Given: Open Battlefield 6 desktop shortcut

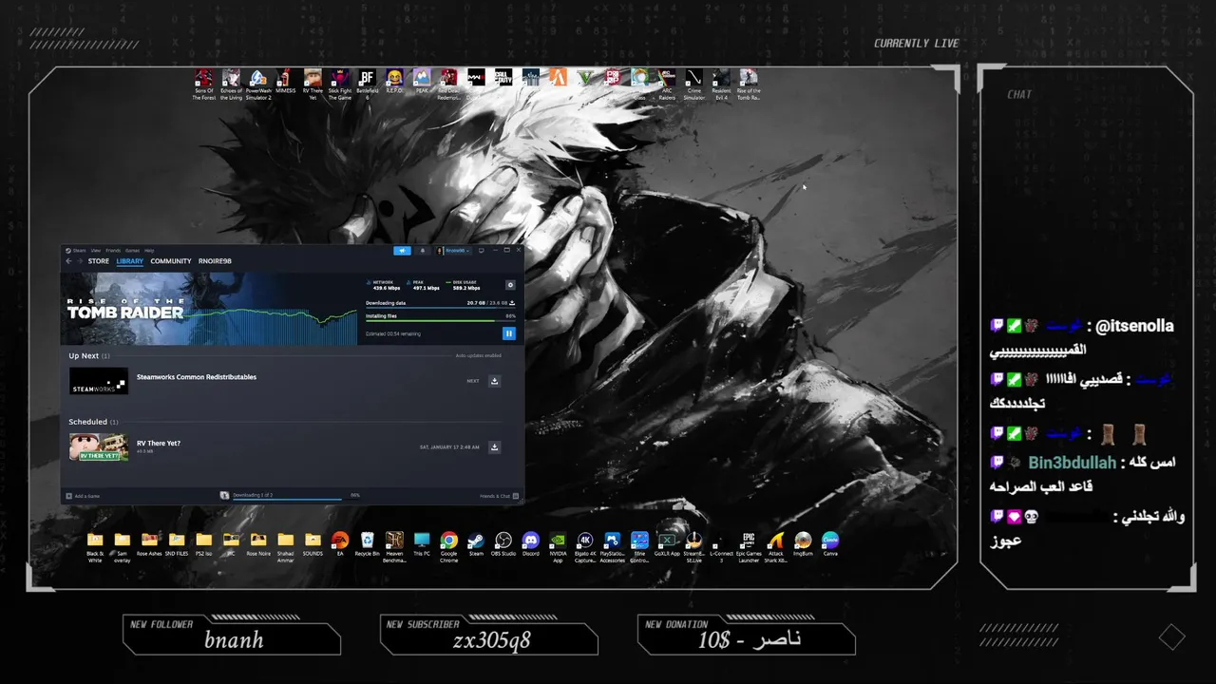Looking at the screenshot, I should [x=367, y=85].
